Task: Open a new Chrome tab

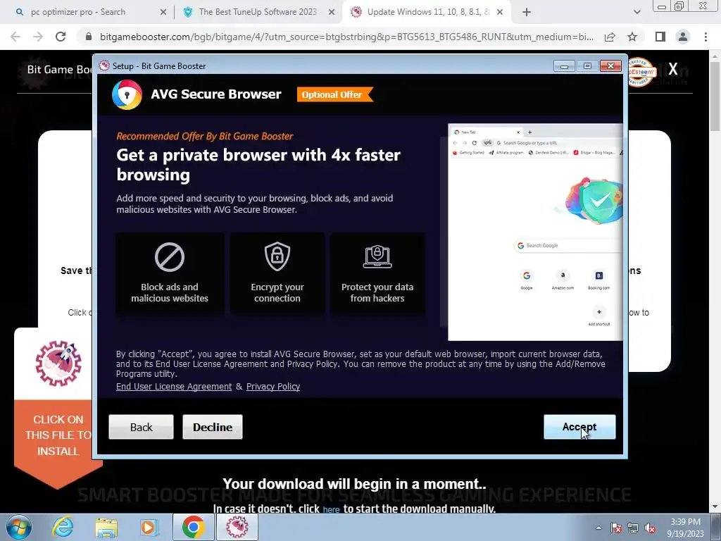Action: tap(527, 13)
